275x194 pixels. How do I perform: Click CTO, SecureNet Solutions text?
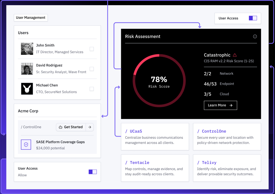click(57, 92)
